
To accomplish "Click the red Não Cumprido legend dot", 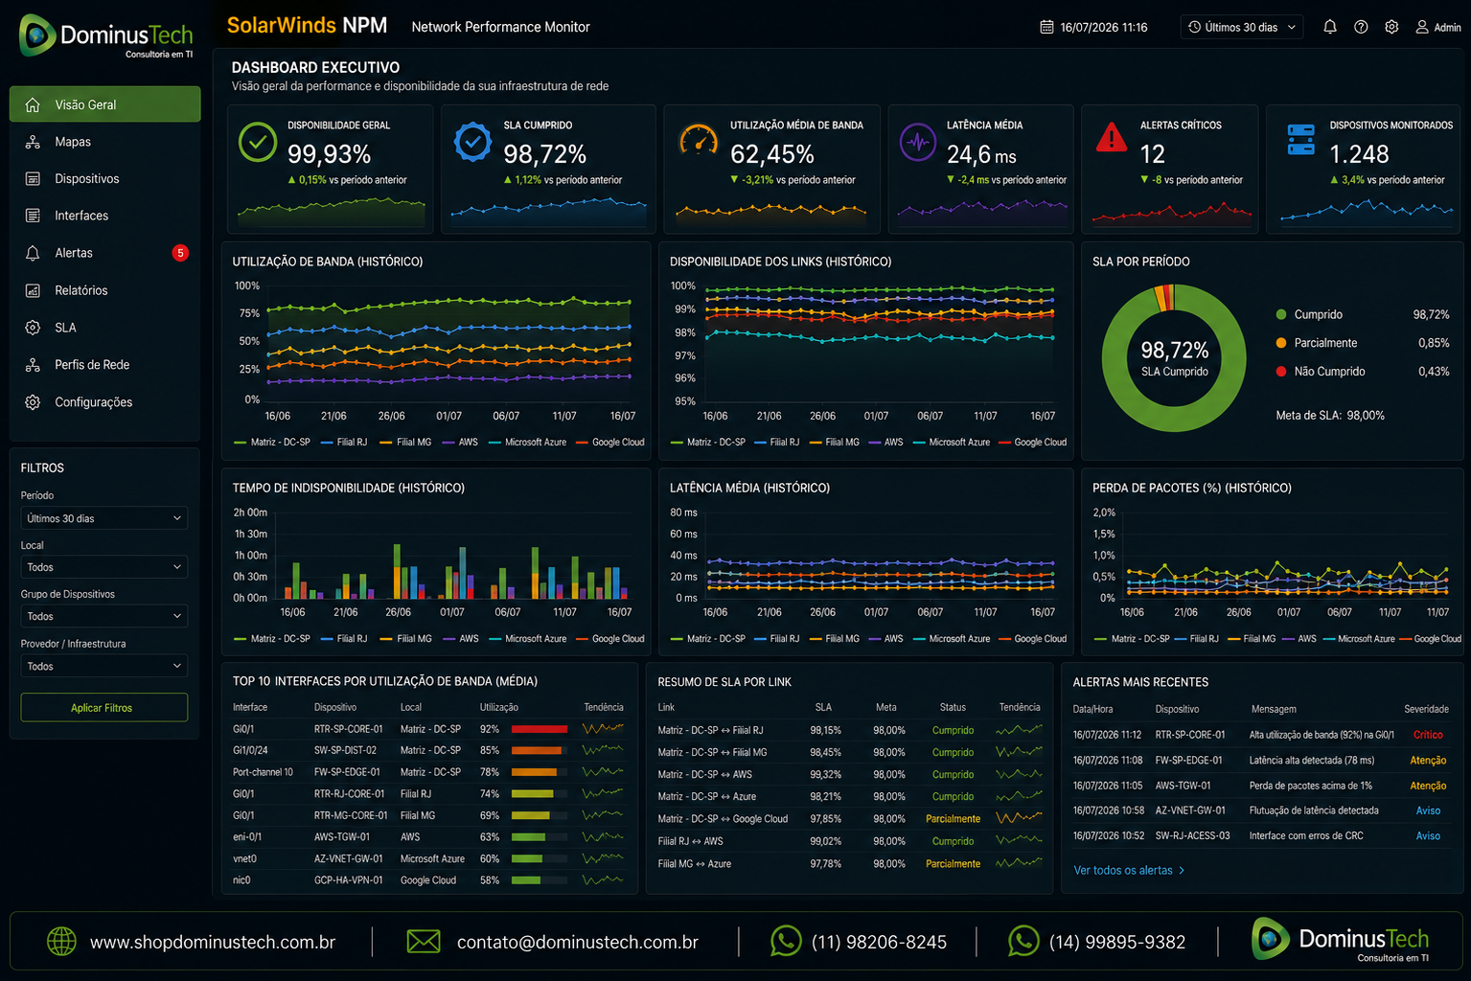I will 1281,372.
